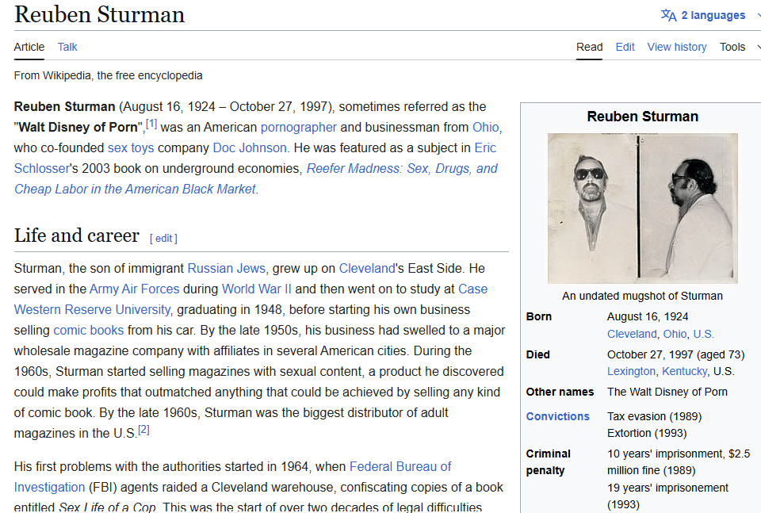This screenshot has width=761, height=513.
Task: Select the '19 years' imprisonement' infobox text
Action: [667, 488]
